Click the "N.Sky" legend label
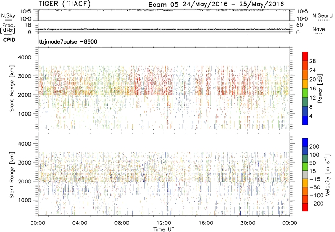Image resolution: width=335 pixels, height=232 pixels. click(8, 15)
